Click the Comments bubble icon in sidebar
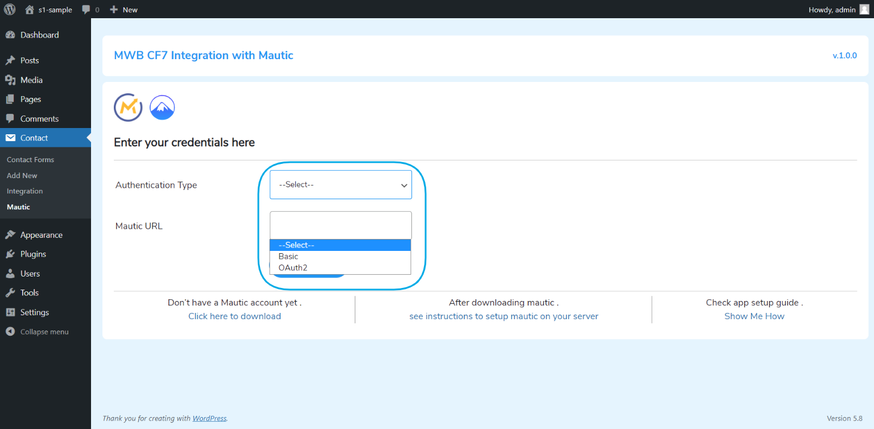874x429 pixels. click(x=10, y=118)
